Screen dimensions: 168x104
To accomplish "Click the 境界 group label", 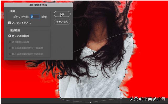I will coord(13,11).
